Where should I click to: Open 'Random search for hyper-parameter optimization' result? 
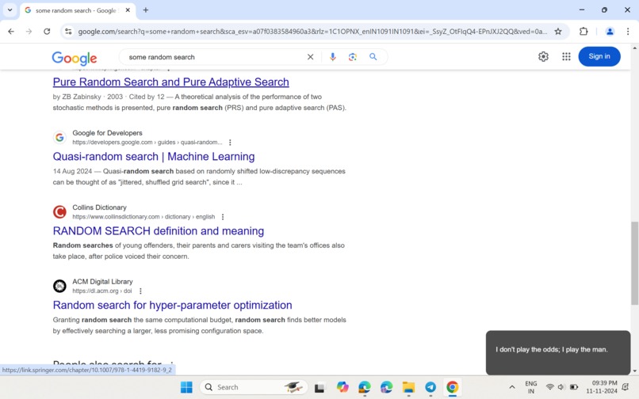pos(172,305)
